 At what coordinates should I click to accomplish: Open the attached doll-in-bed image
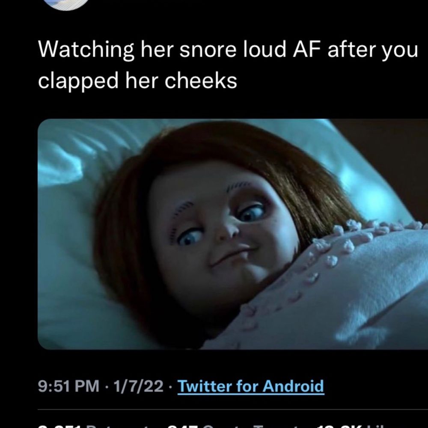[x=233, y=234]
